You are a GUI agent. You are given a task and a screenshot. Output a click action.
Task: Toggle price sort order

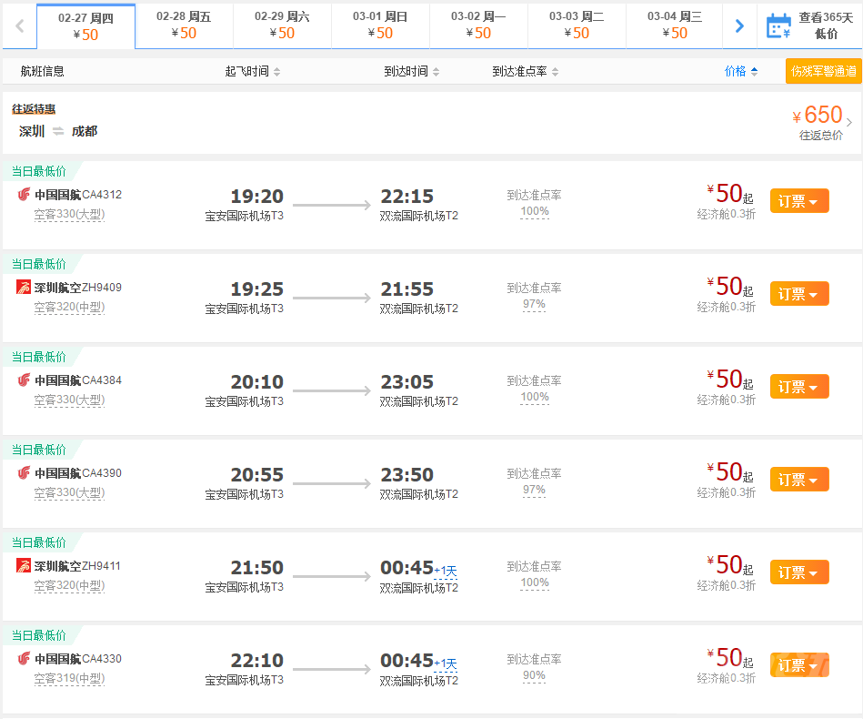[741, 71]
